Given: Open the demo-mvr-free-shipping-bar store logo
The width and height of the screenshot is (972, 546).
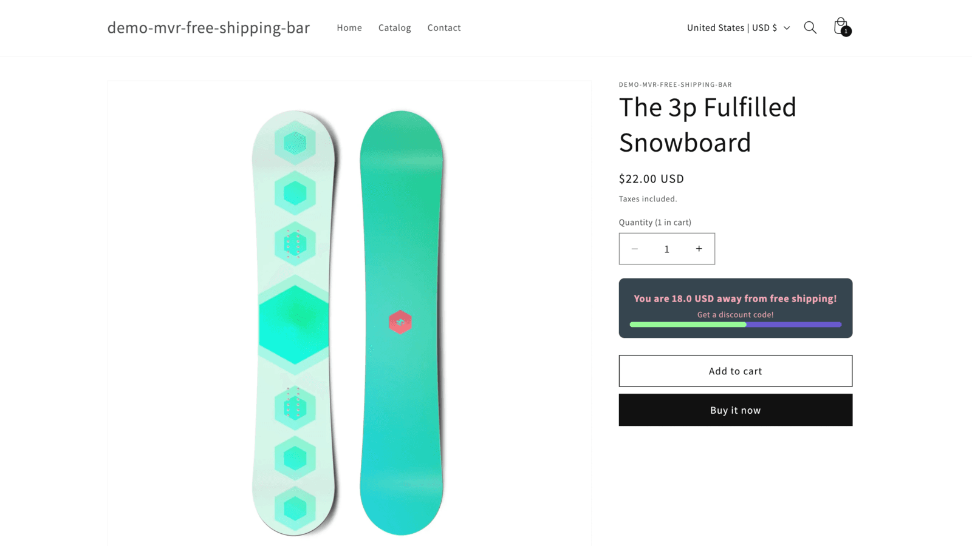Looking at the screenshot, I should [208, 27].
